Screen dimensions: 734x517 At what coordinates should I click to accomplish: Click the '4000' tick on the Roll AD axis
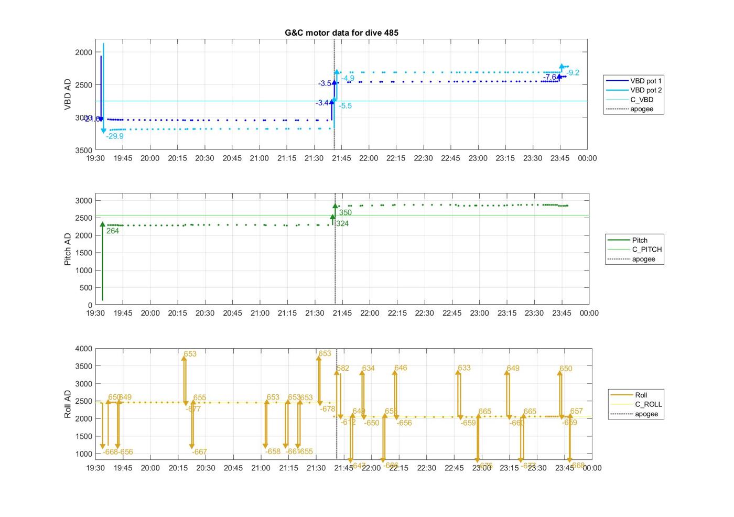tap(83, 349)
